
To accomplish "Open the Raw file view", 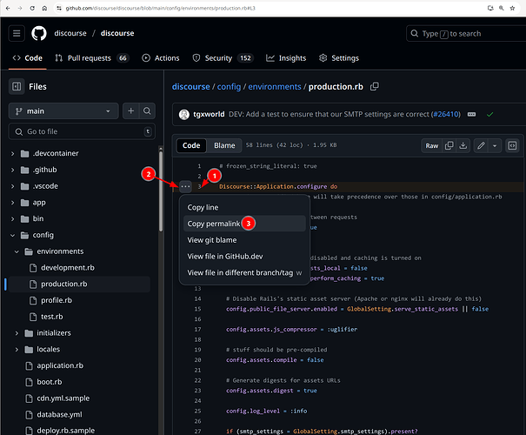I will pos(432,145).
